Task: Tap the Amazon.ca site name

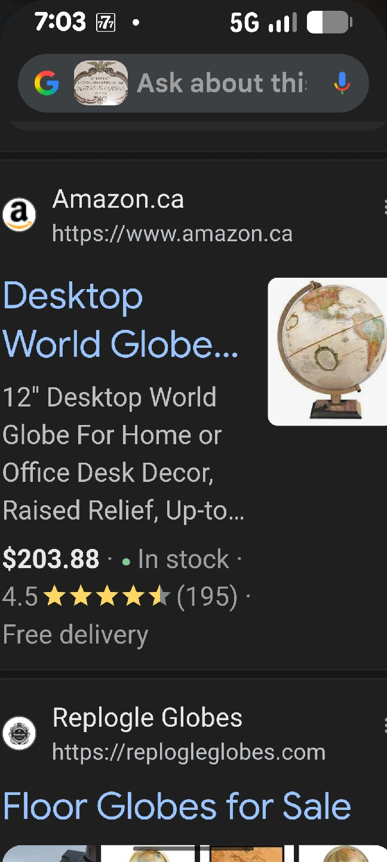Action: click(x=118, y=199)
